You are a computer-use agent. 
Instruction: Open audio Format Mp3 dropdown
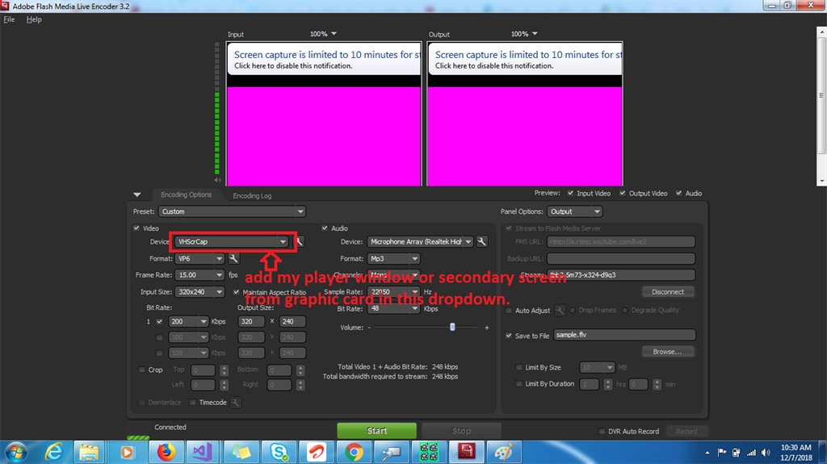click(x=393, y=258)
